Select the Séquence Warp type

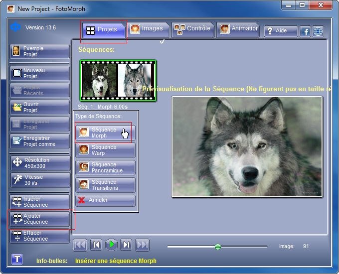click(x=106, y=150)
